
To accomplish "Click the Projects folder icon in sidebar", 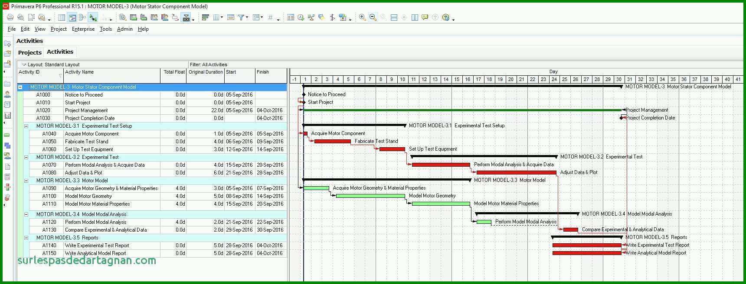I will click(x=7, y=84).
